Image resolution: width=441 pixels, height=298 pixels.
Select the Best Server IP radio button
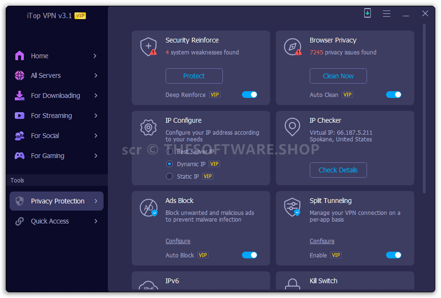coord(169,152)
